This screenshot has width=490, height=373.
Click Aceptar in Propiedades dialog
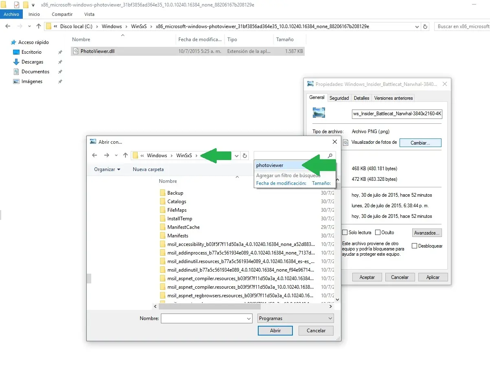367,277
